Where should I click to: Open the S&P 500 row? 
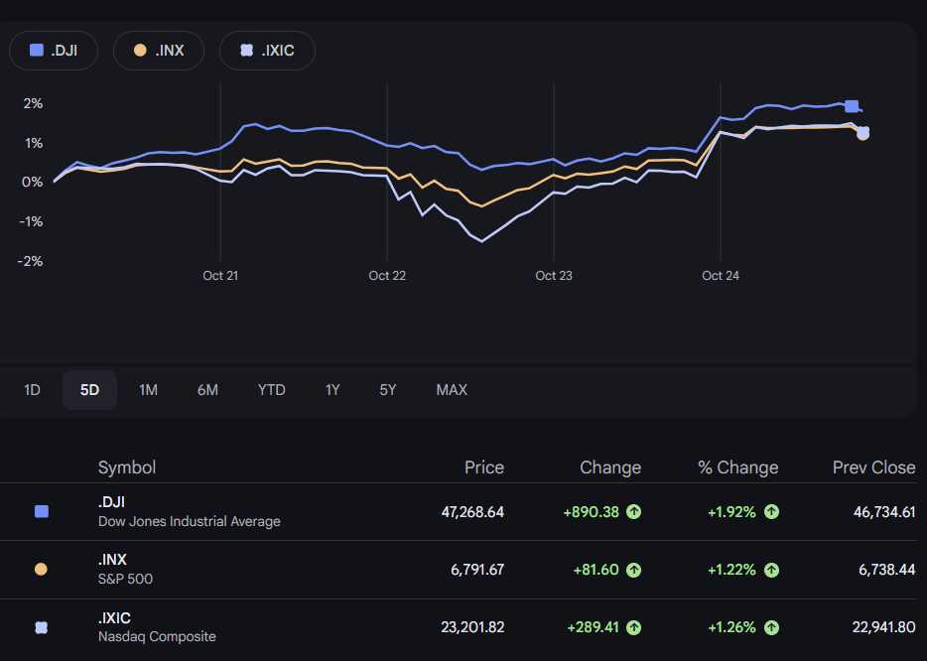click(459, 570)
